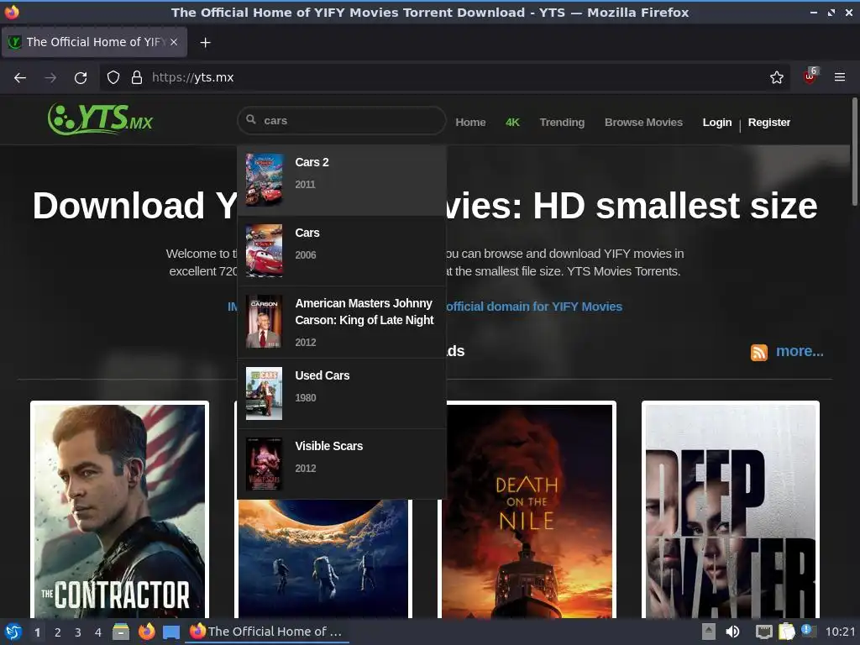Viewport: 860px width, 645px height.
Task: Click the site security padlock icon
Action: (x=137, y=77)
